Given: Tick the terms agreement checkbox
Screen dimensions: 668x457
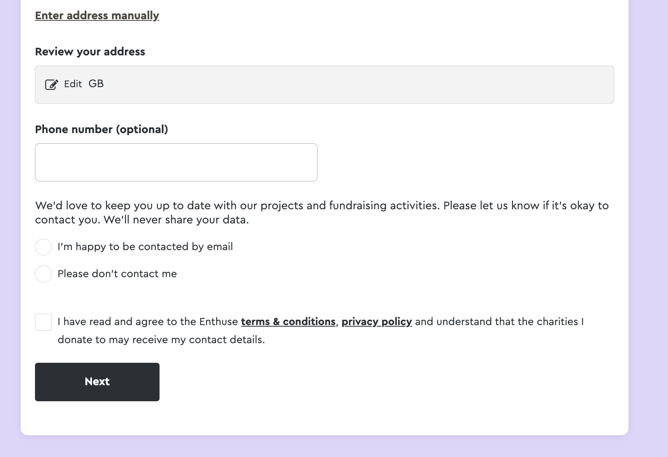Looking at the screenshot, I should coord(43,322).
